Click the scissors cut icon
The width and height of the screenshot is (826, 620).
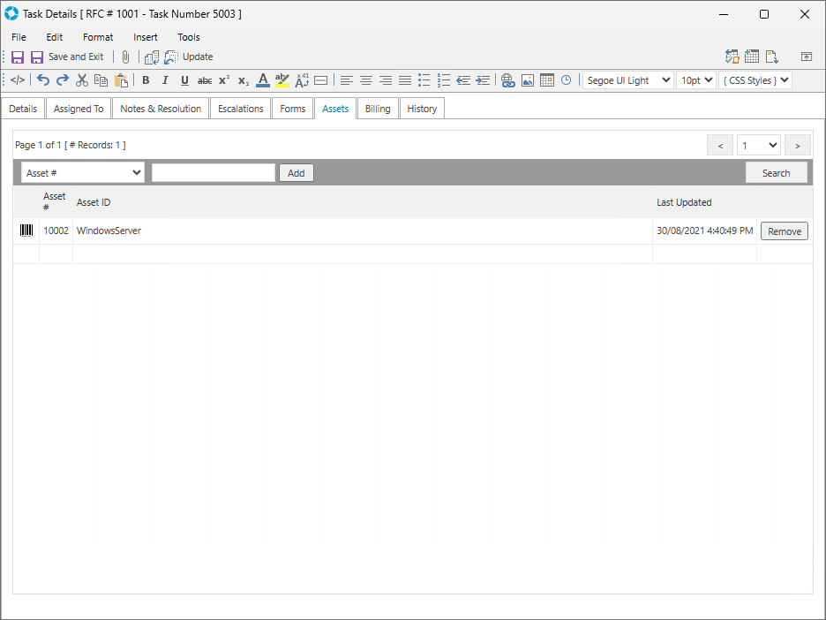(82, 80)
